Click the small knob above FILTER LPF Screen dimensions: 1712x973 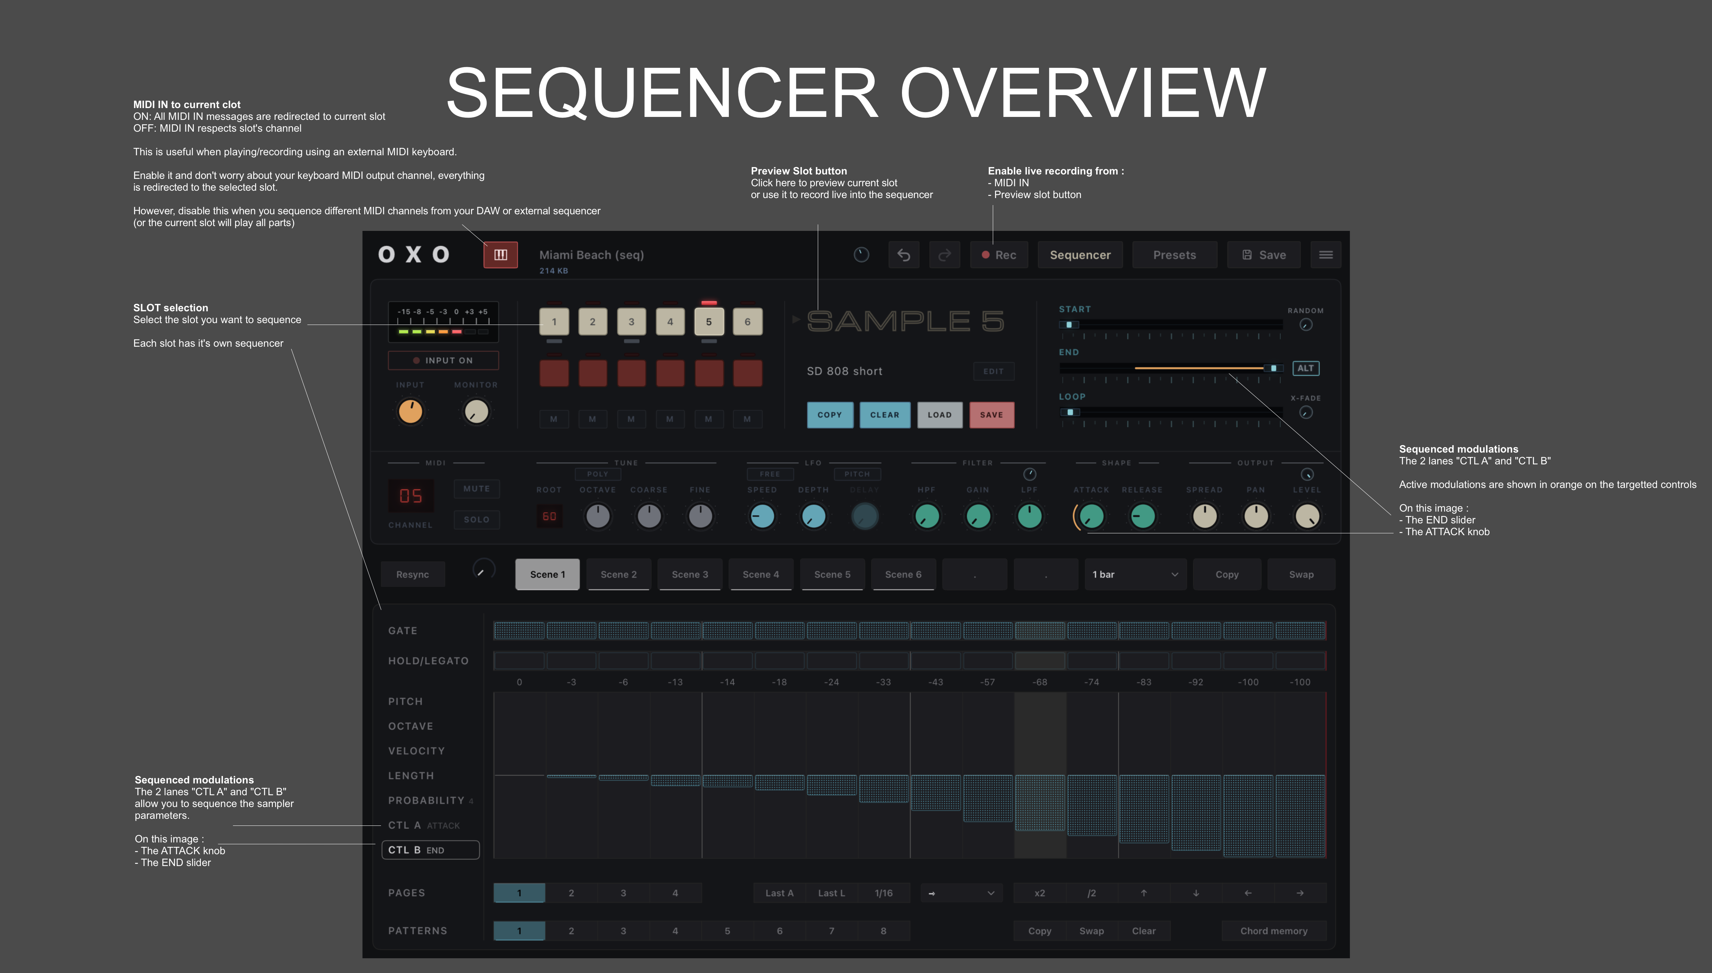click(1030, 474)
